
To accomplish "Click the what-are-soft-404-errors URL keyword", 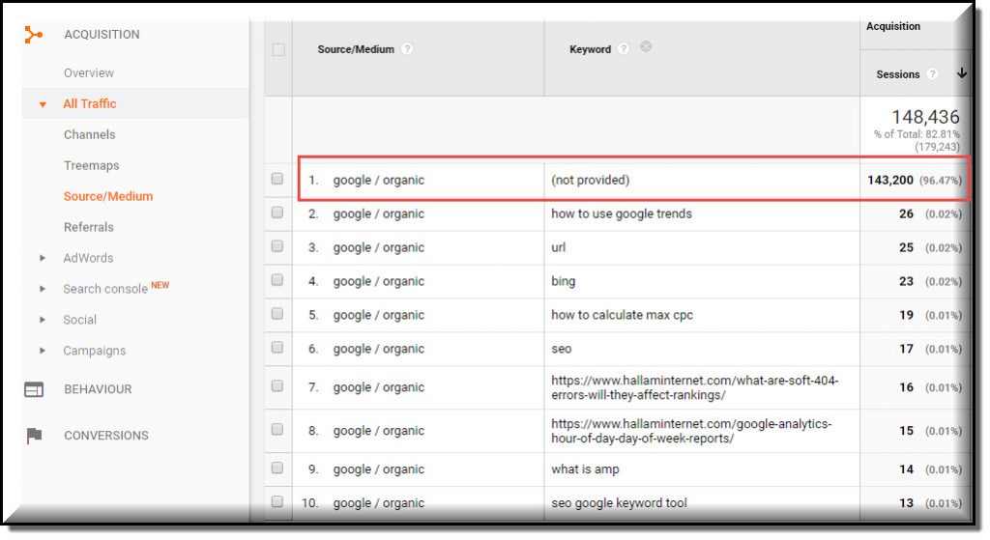I will (x=694, y=388).
